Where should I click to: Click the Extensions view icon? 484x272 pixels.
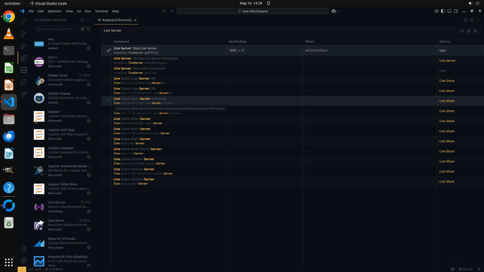(24, 58)
